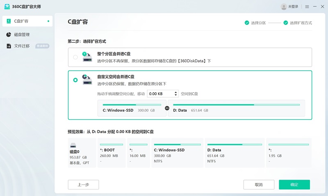Open the hamburger main menu

[x=306, y=7]
